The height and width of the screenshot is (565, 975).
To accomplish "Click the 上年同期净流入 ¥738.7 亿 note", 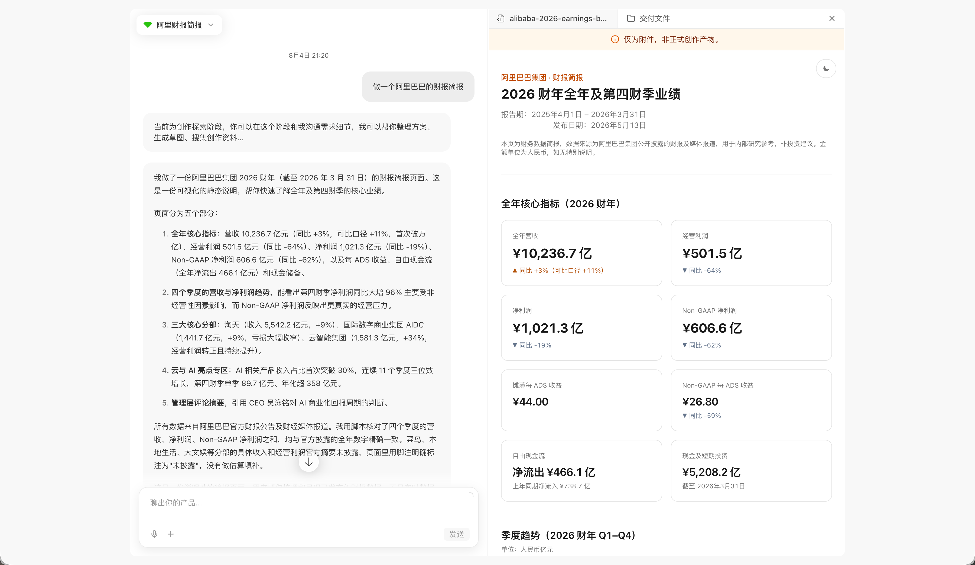I will point(551,486).
